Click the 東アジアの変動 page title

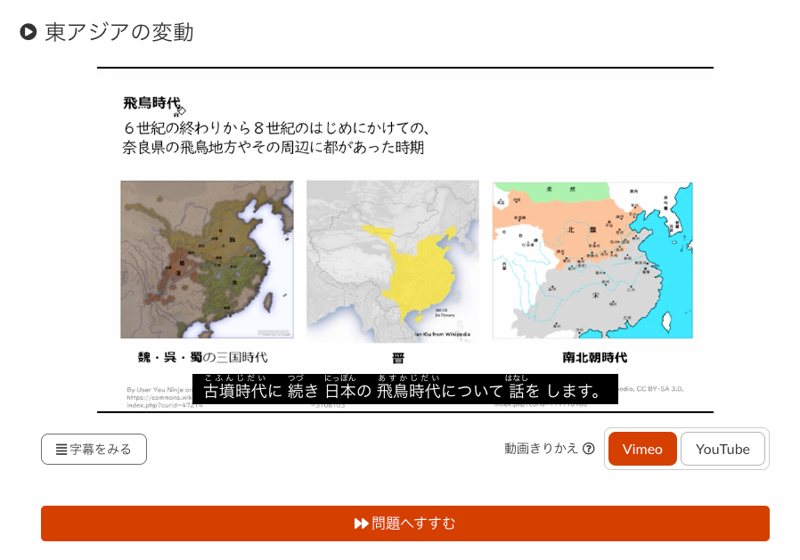(118, 33)
